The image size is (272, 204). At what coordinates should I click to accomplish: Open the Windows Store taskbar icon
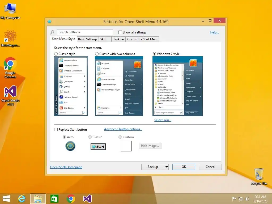[54, 199]
